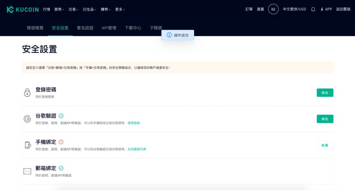Click the phone lock icon beside 手機綁定
The image size is (355, 190).
point(28,145)
